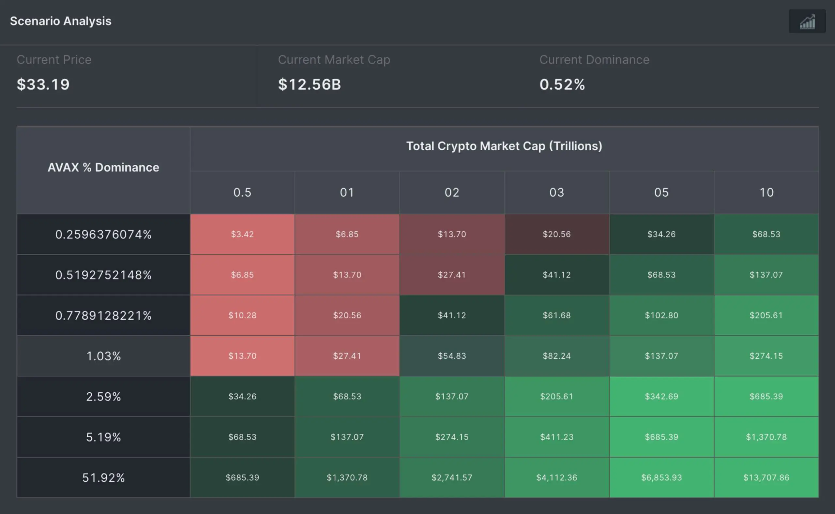Select the 0.2596376074% dominance row
The height and width of the screenshot is (514, 835).
pos(103,234)
